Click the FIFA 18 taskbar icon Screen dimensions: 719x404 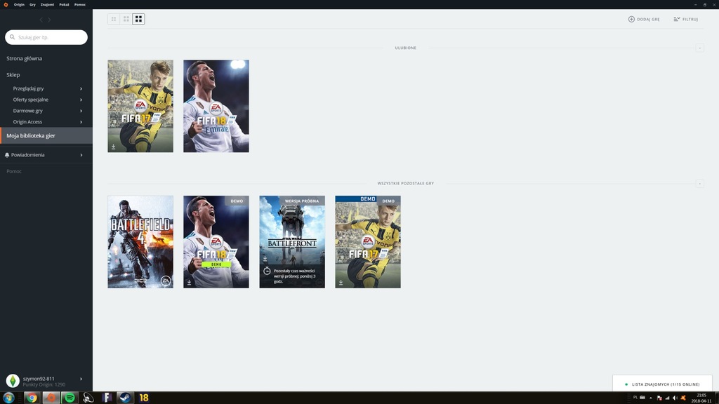(x=144, y=398)
